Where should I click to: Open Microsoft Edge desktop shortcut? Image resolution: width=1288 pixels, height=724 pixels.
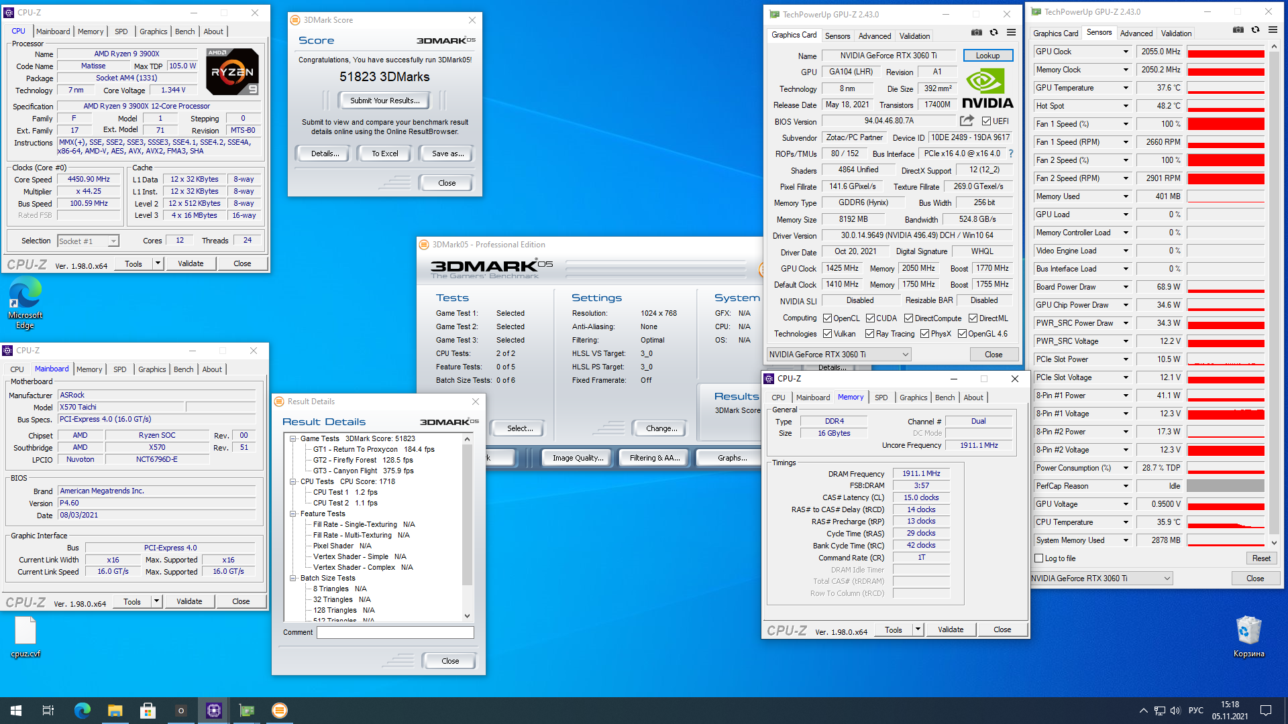click(25, 302)
